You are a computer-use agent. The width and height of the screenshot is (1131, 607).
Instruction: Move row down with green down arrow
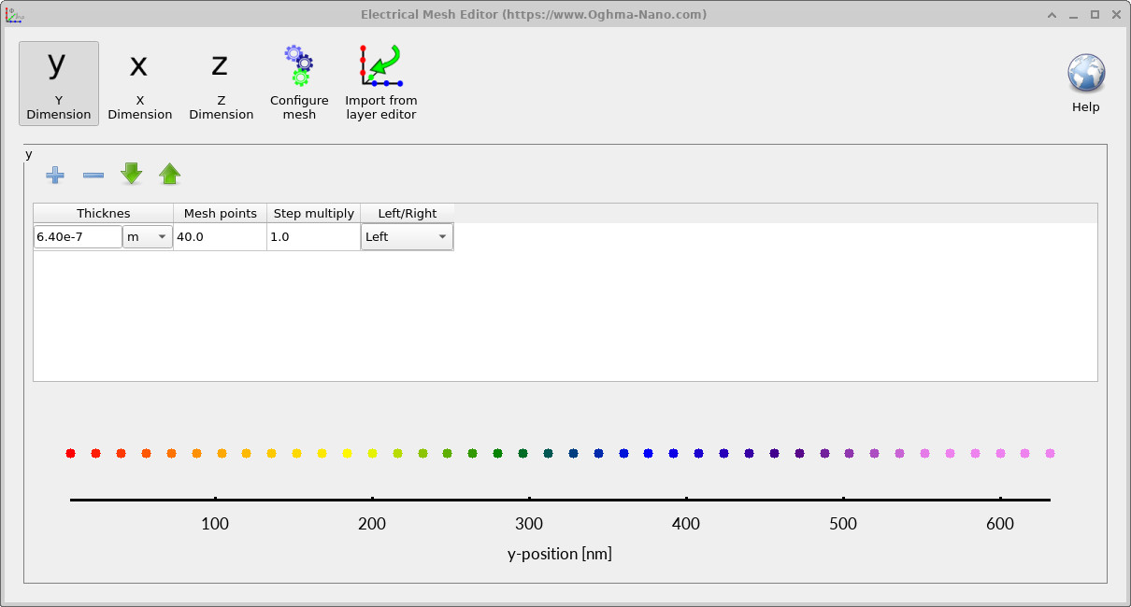(132, 174)
